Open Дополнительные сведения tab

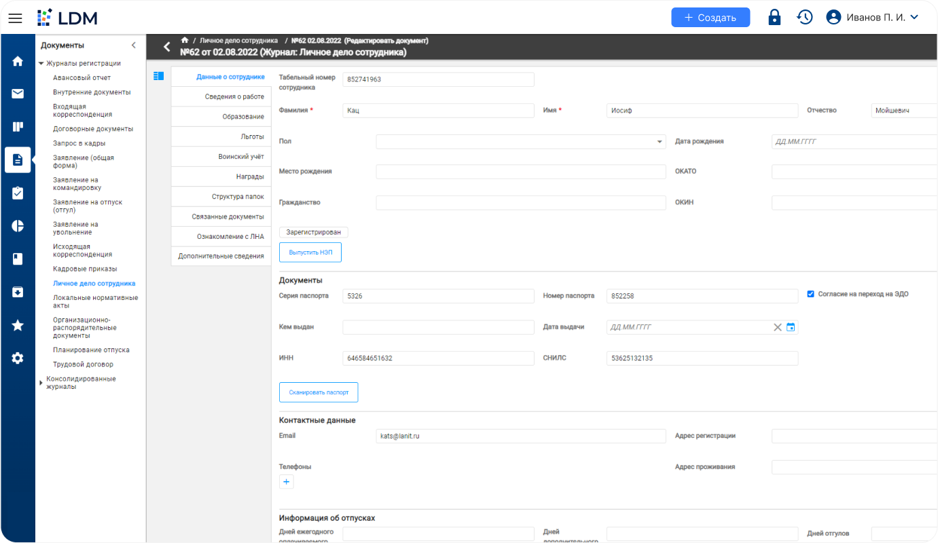(221, 256)
